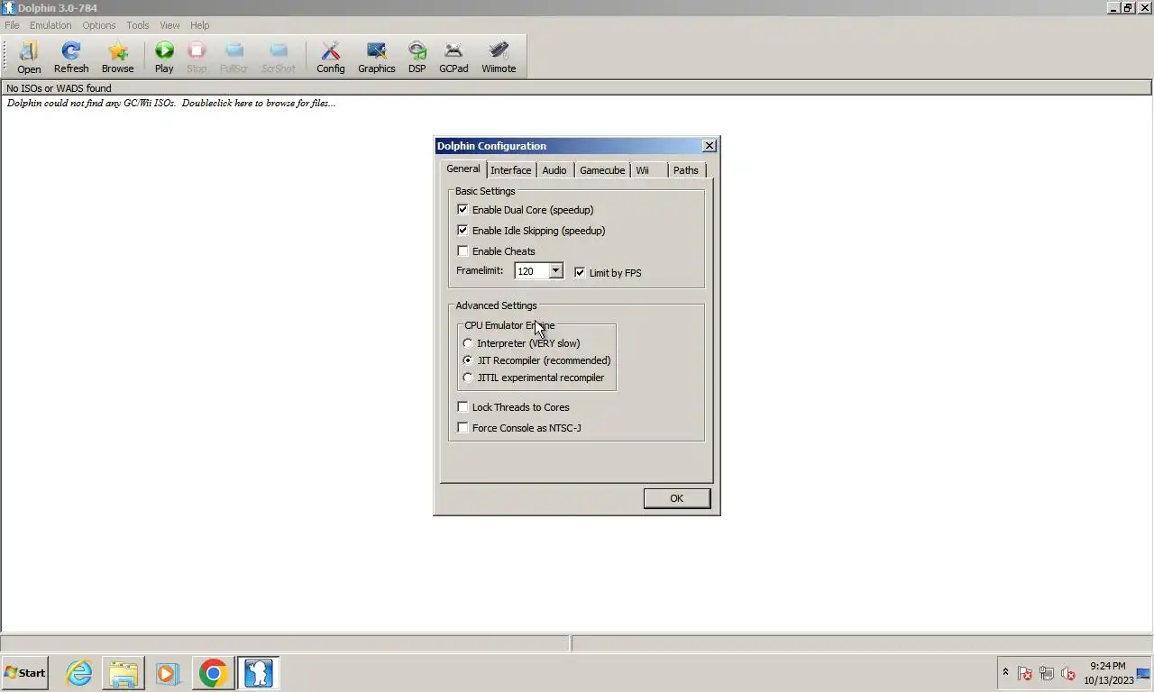Viewport: 1154px width, 692px height.
Task: Open Config from the toolbar
Action: [x=331, y=57]
